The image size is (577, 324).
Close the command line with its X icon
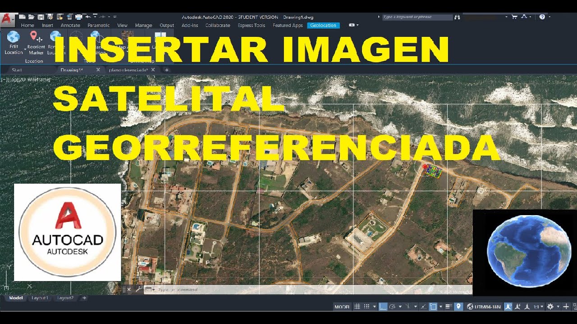point(129,289)
